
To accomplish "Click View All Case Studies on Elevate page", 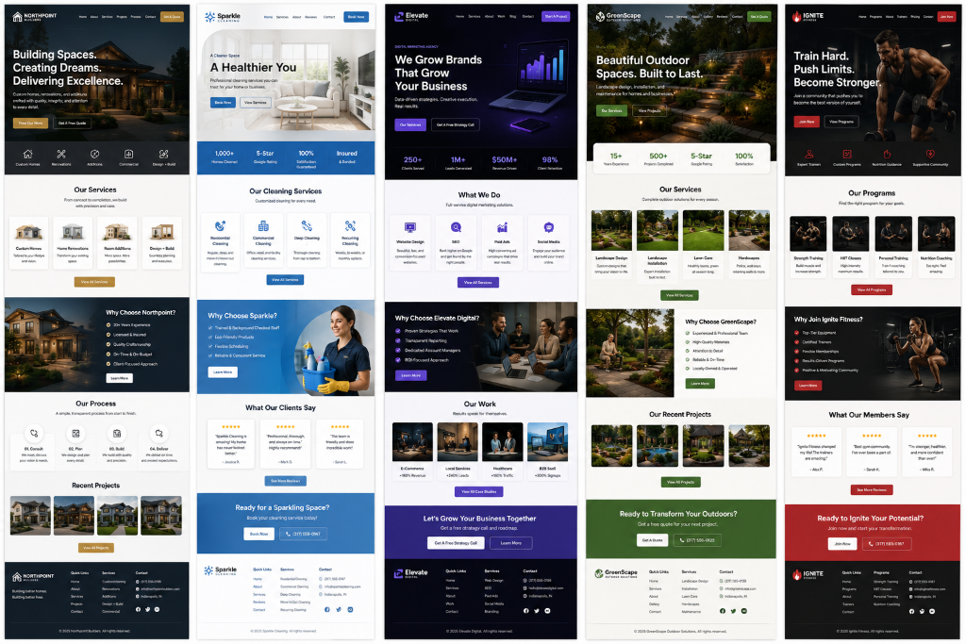I will pyautogui.click(x=478, y=491).
